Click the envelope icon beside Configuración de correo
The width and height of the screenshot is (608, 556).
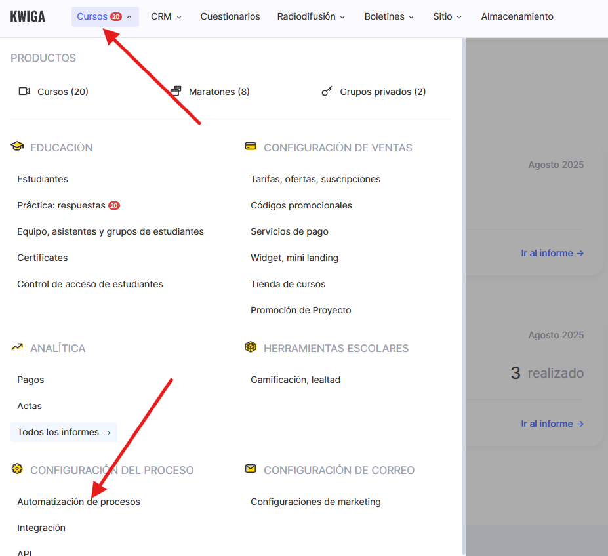tap(251, 469)
